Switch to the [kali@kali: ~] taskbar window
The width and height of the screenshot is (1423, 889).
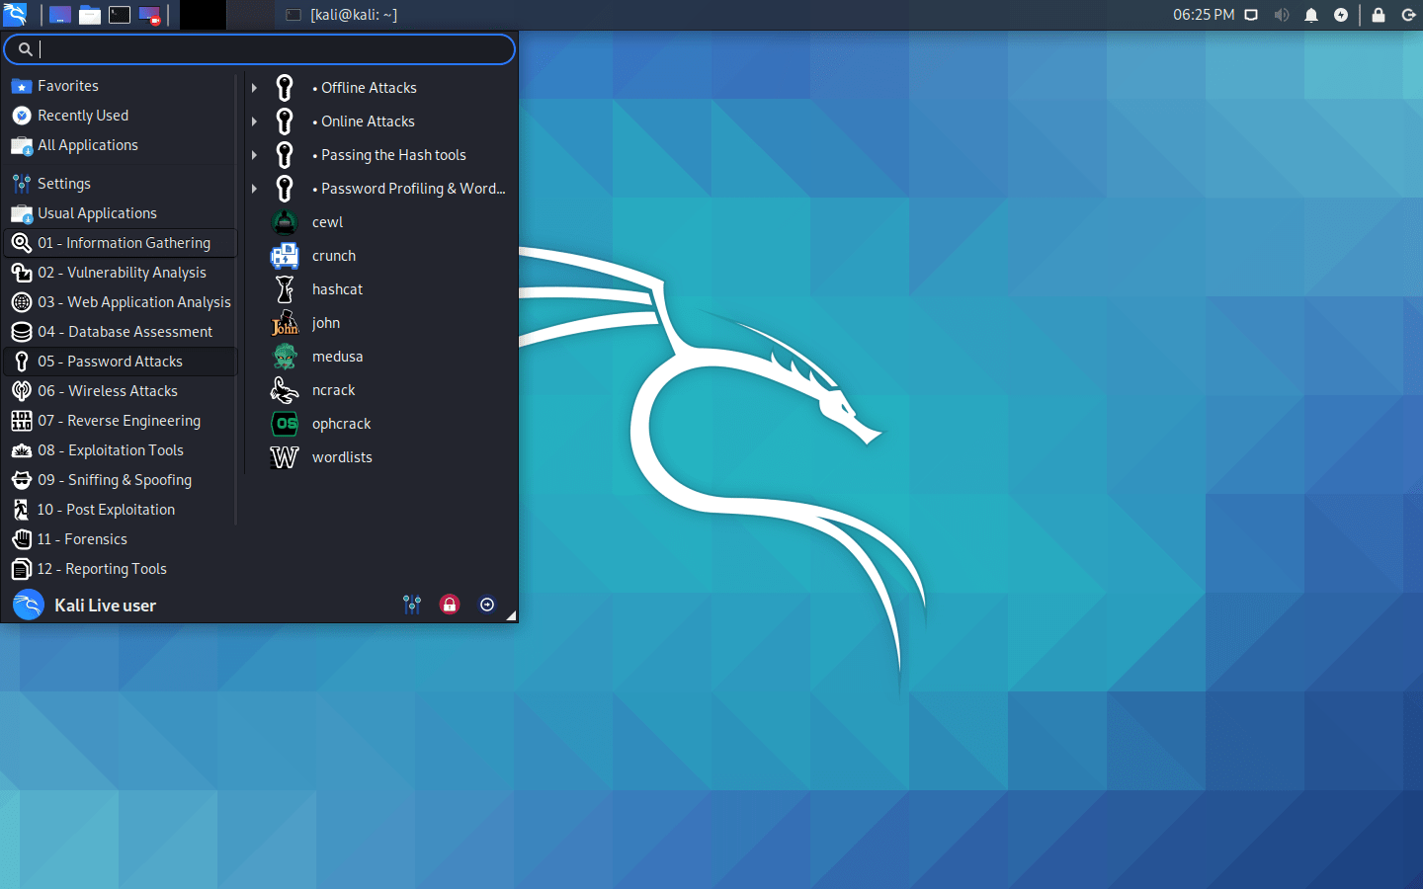coord(341,15)
